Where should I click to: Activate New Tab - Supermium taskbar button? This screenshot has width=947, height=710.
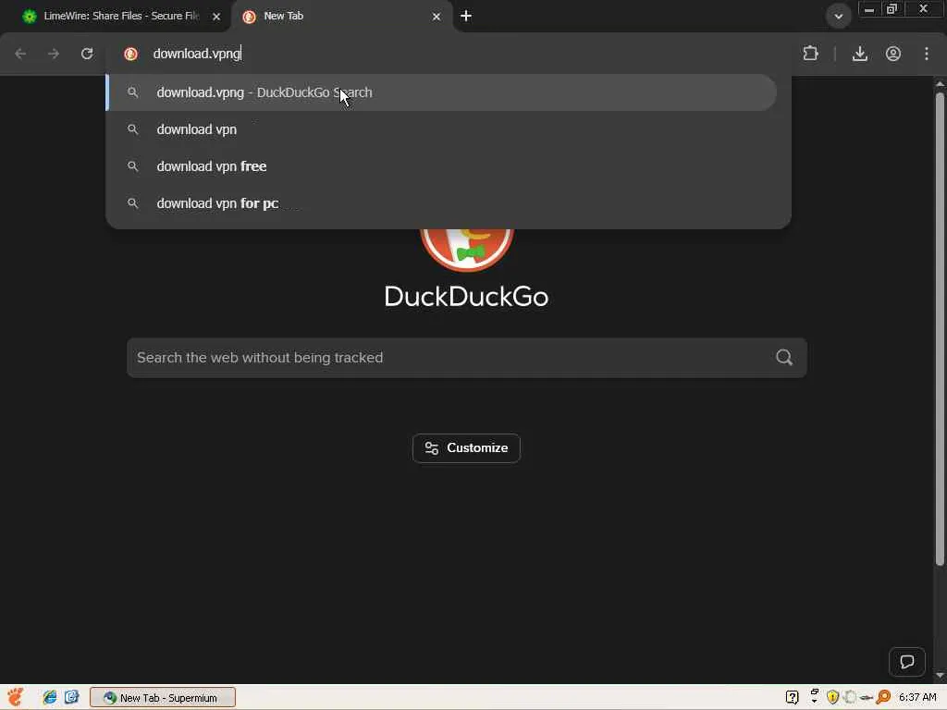163,697
